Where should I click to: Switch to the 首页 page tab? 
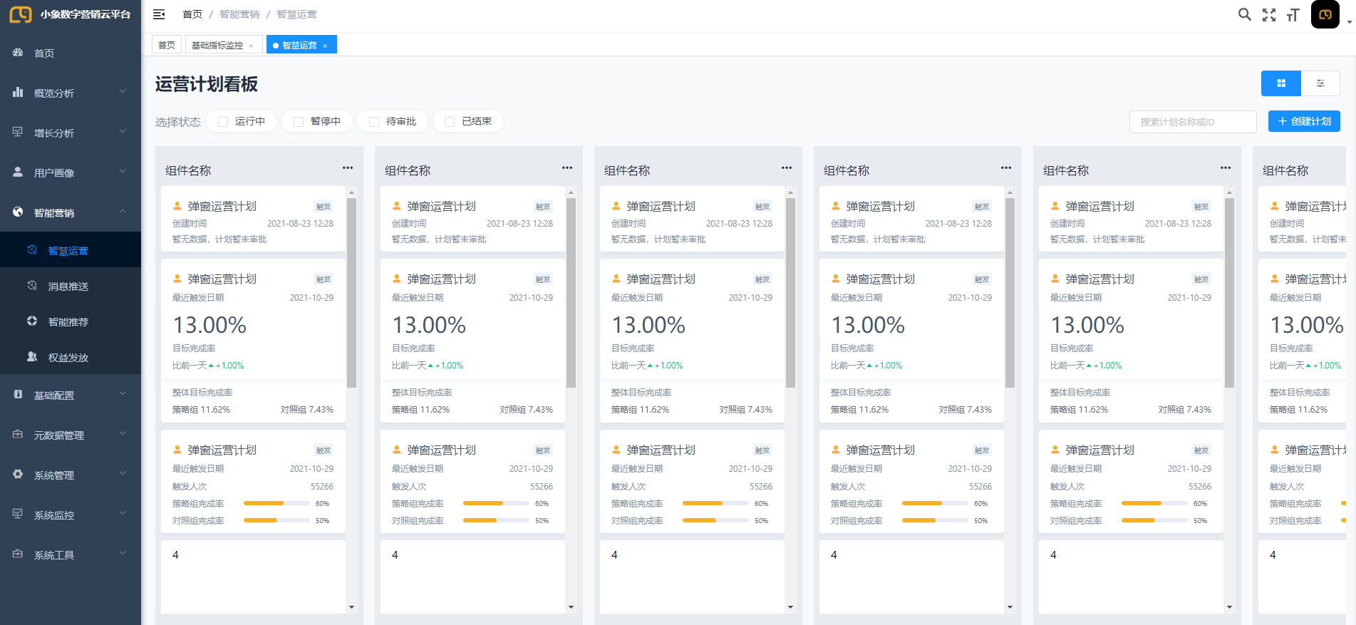tap(167, 45)
